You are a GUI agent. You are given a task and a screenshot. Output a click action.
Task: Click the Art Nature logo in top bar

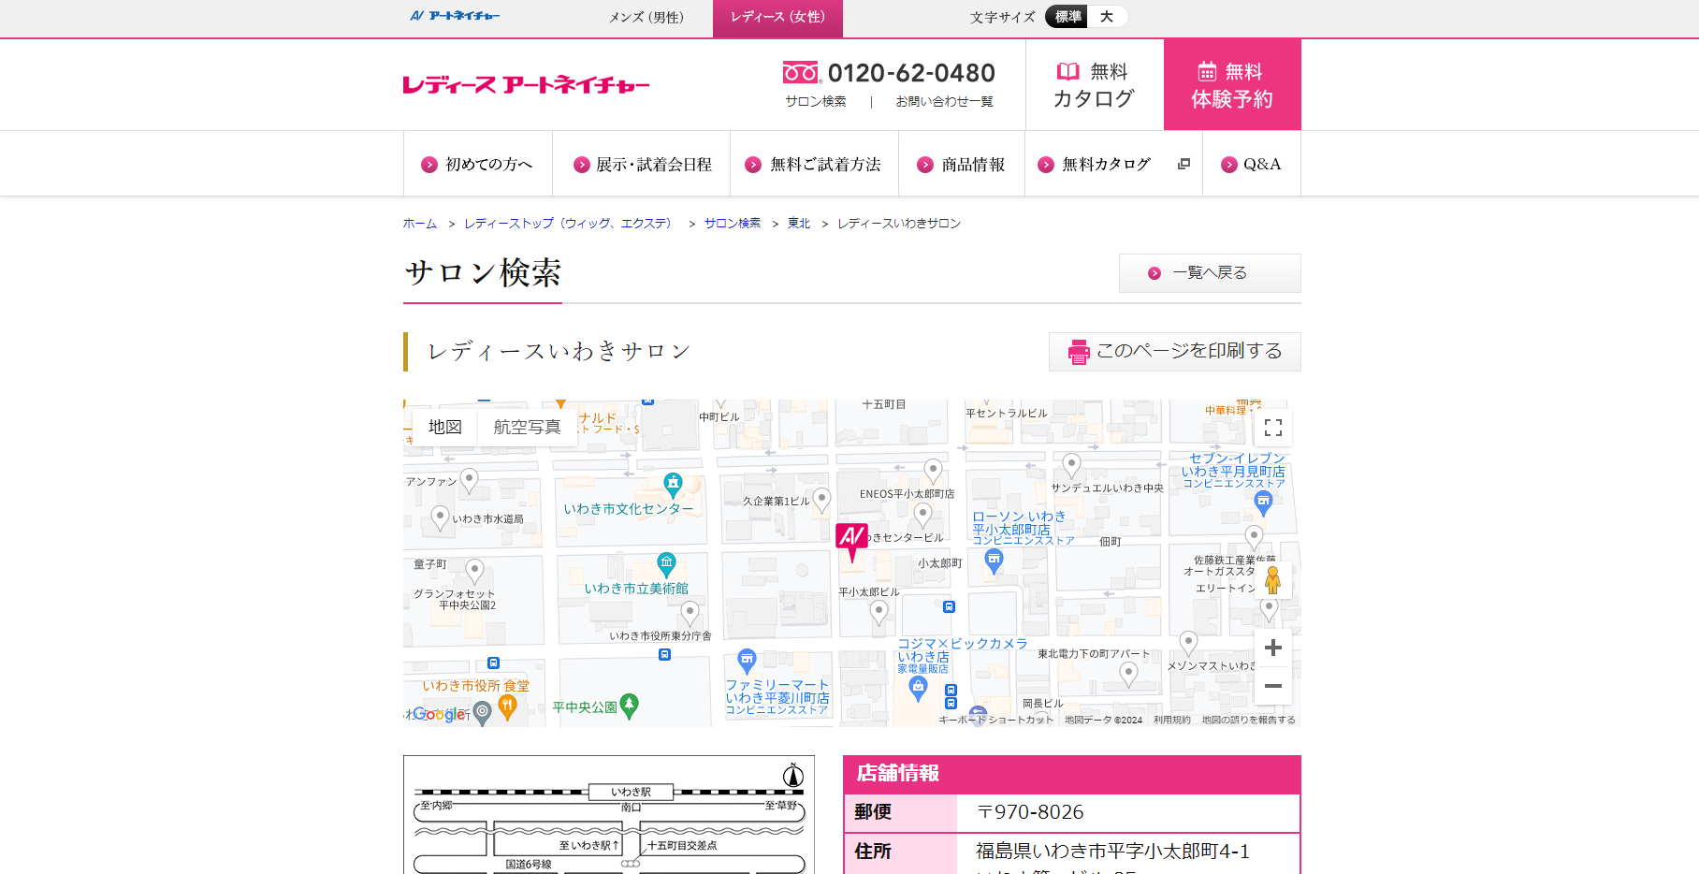pyautogui.click(x=455, y=16)
